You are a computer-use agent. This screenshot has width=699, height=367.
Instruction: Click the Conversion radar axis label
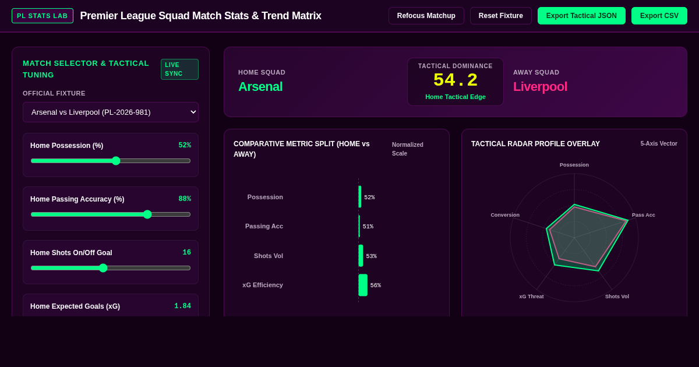[505, 215]
